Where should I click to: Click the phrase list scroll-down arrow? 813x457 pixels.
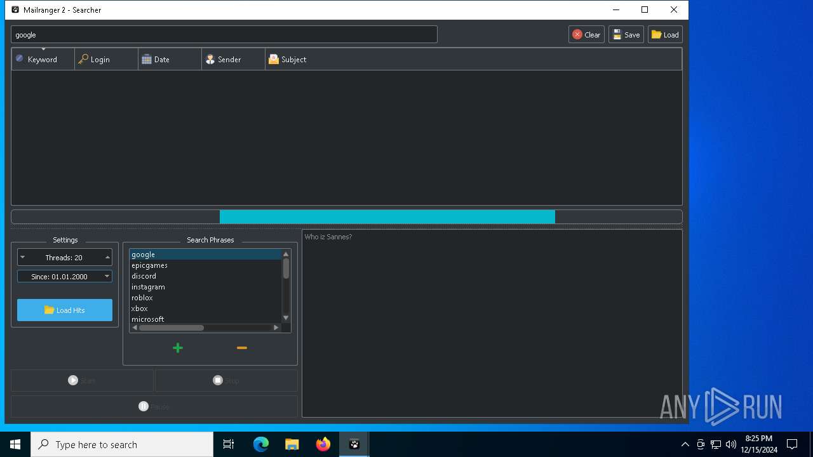coord(286,318)
